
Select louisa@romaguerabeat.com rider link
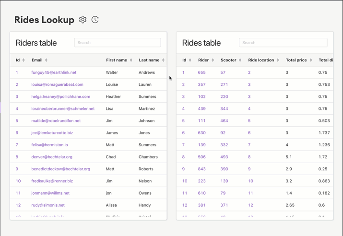coord(57,84)
